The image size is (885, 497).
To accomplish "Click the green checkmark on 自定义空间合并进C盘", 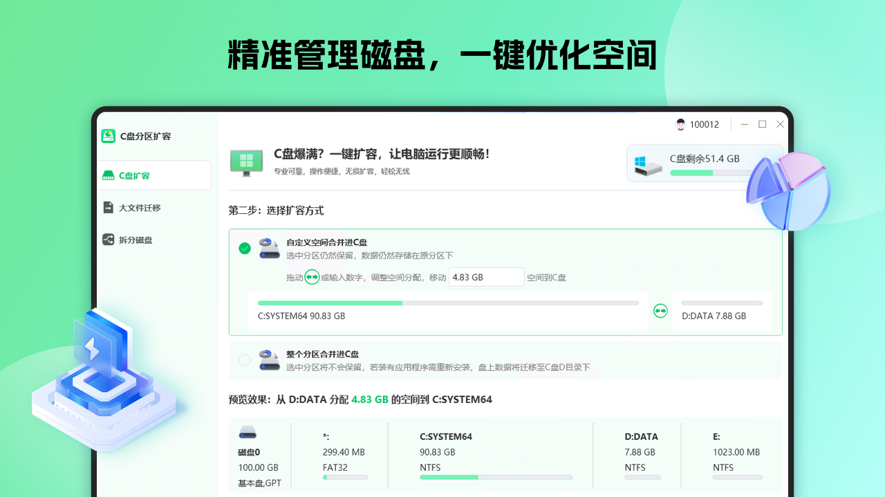I will pyautogui.click(x=245, y=248).
